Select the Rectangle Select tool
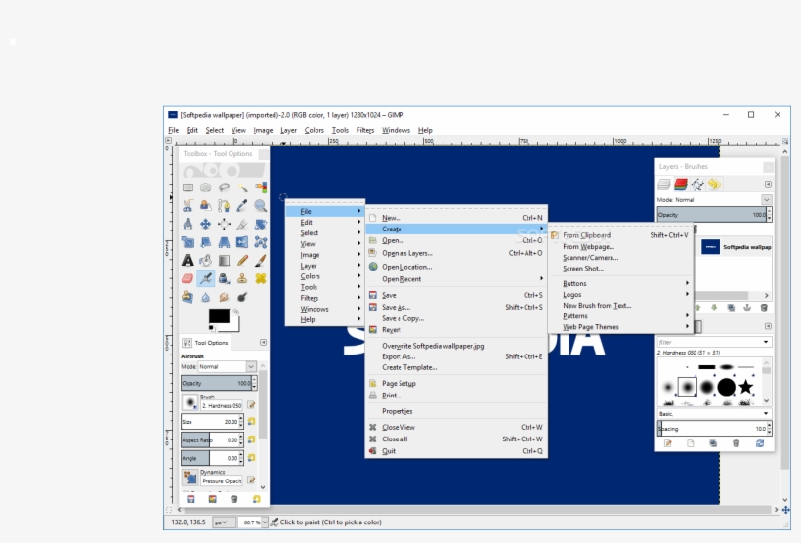 [188, 188]
